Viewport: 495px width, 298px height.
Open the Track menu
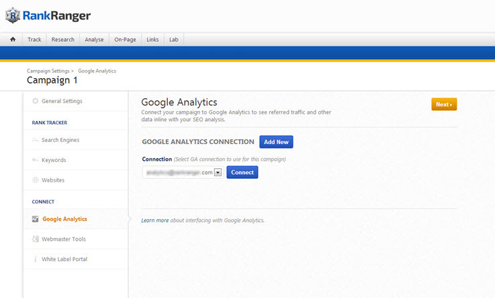[34, 40]
